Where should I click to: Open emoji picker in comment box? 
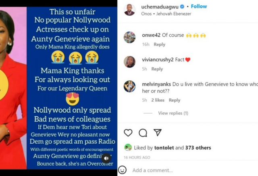[122, 170]
